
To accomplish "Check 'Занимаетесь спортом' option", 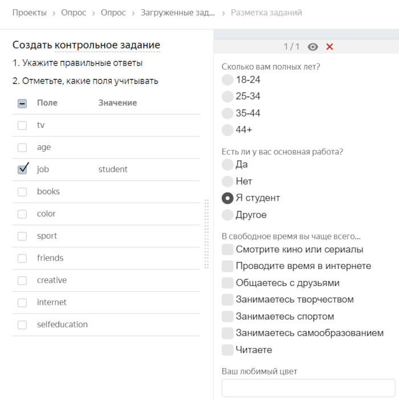I will point(227,316).
